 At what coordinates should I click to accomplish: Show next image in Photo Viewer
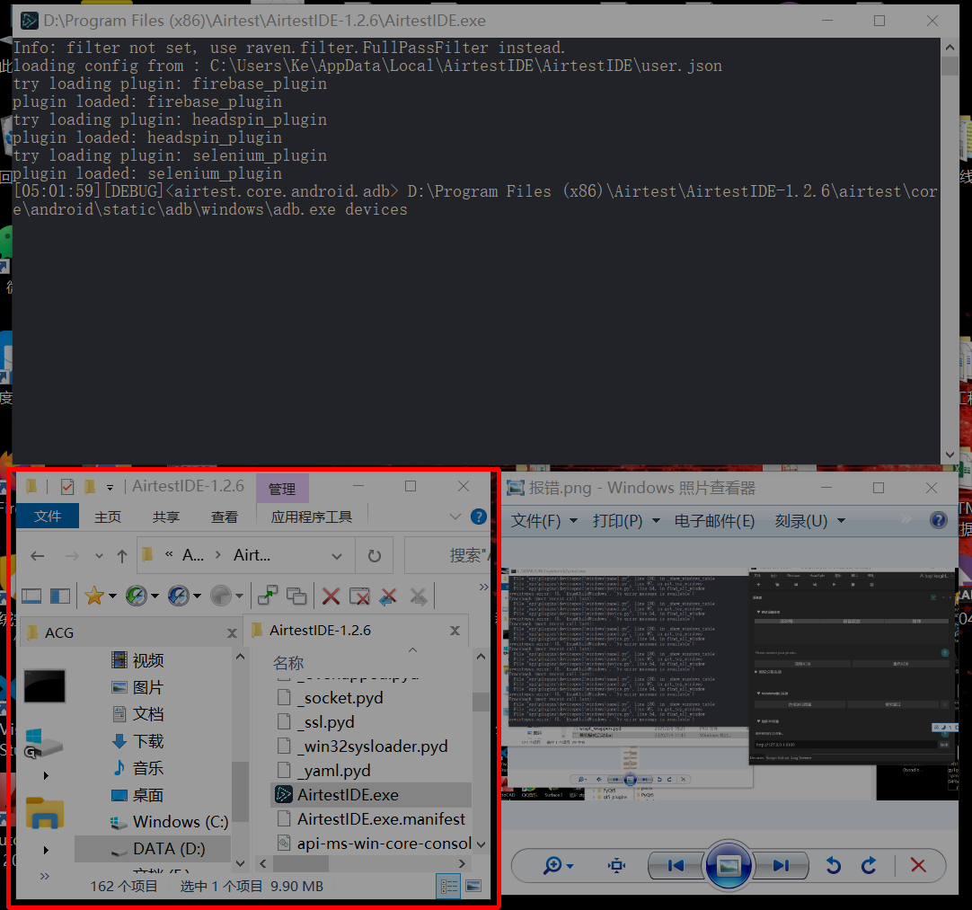(x=781, y=865)
